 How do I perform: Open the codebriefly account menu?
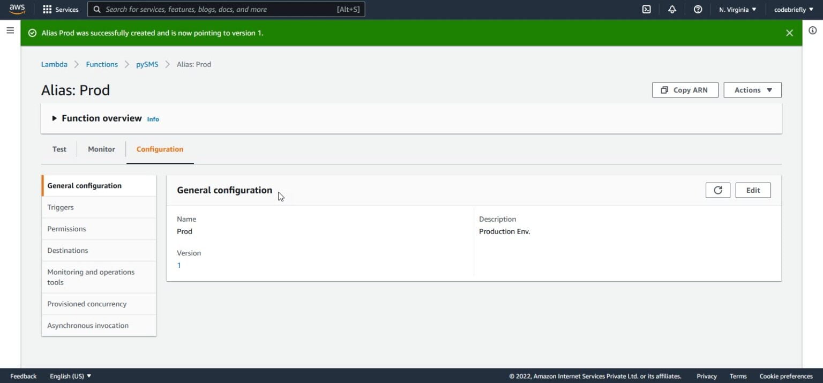coord(793,9)
